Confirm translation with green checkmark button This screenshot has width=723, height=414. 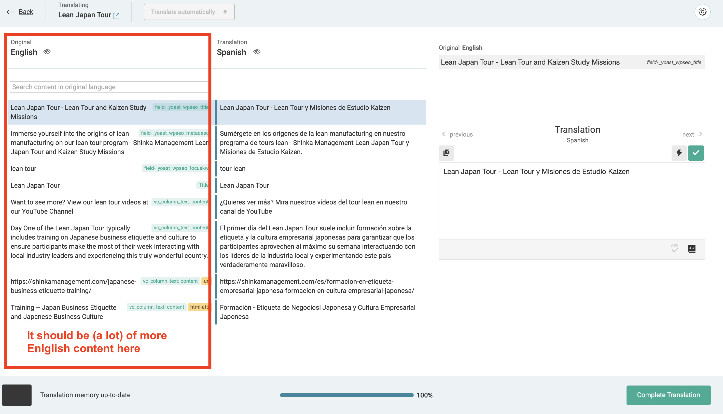696,153
